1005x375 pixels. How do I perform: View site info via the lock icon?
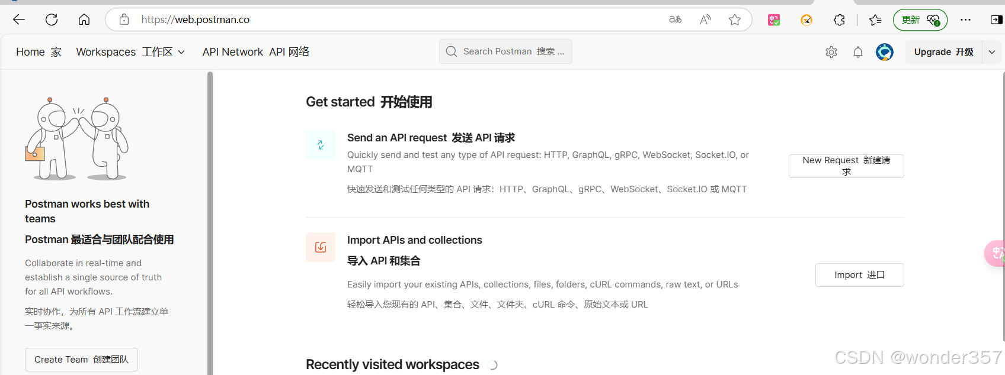pos(124,20)
